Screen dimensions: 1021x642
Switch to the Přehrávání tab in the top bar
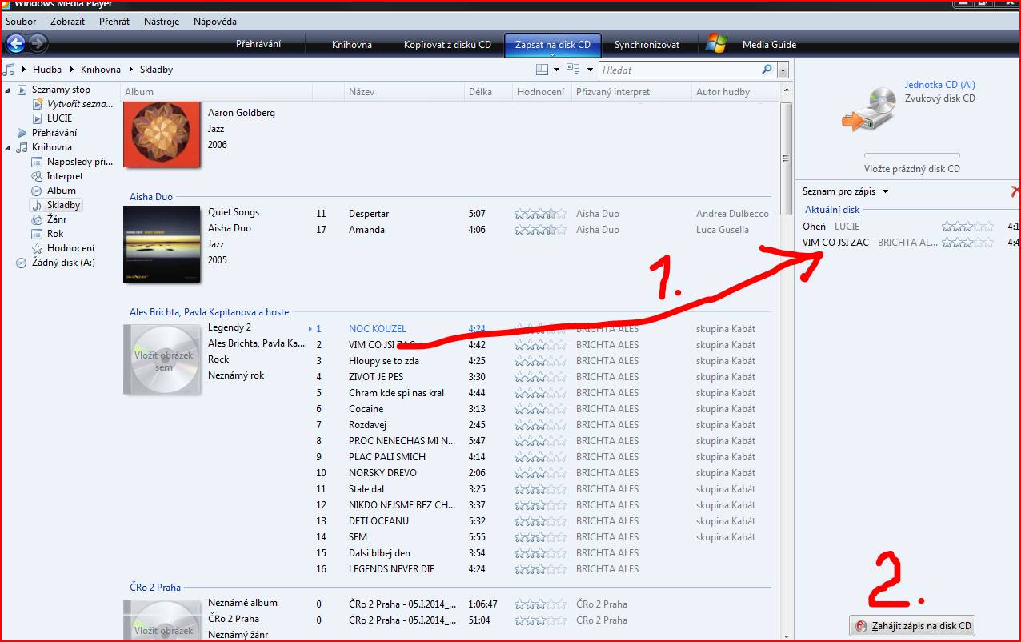point(258,44)
